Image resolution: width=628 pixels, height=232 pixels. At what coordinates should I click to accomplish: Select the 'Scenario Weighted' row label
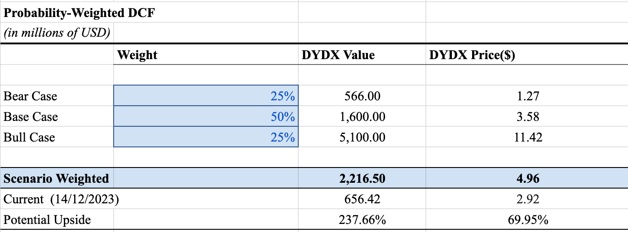(x=56, y=178)
